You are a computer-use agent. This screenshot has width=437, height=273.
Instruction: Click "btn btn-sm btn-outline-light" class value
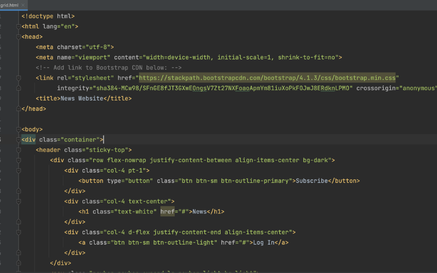(x=164, y=242)
